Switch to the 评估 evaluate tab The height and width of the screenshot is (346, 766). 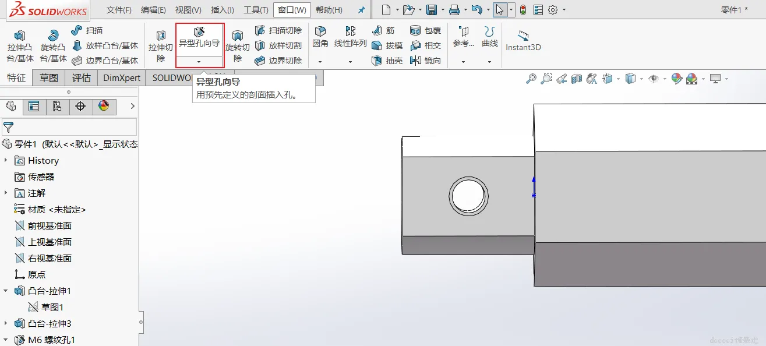82,78
